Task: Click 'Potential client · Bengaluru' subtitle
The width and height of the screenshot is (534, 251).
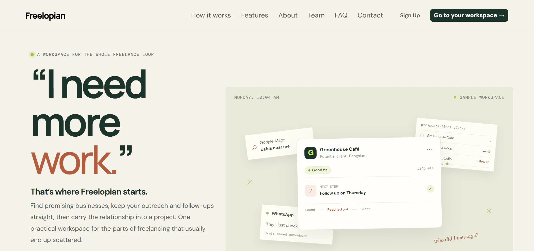Action: pos(343,156)
